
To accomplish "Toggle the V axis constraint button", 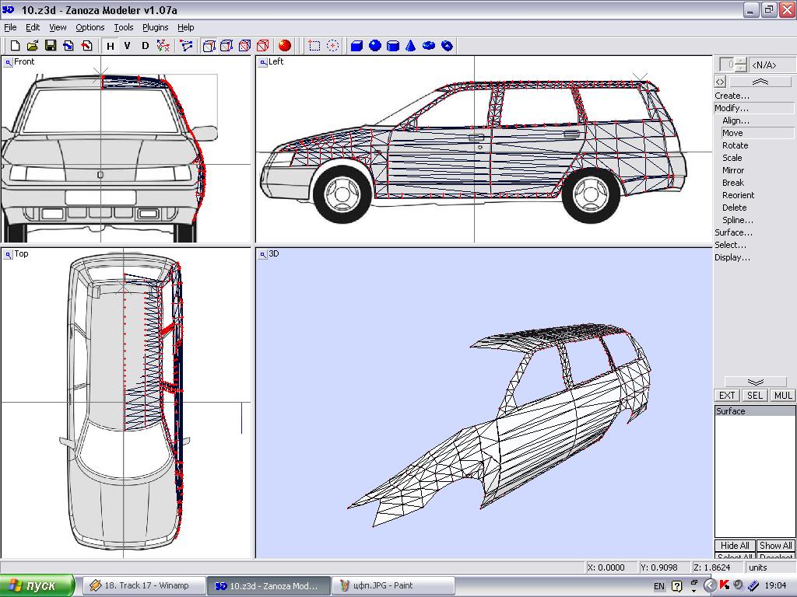I will (128, 46).
